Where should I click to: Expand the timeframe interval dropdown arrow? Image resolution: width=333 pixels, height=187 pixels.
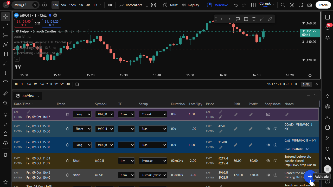pos(101,5)
